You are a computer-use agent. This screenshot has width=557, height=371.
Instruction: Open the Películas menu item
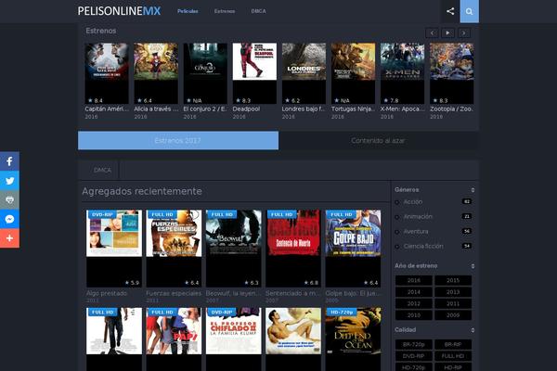pyautogui.click(x=188, y=11)
